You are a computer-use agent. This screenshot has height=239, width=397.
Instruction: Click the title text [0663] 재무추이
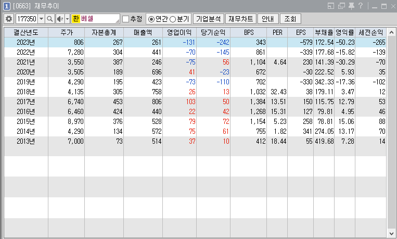point(36,6)
